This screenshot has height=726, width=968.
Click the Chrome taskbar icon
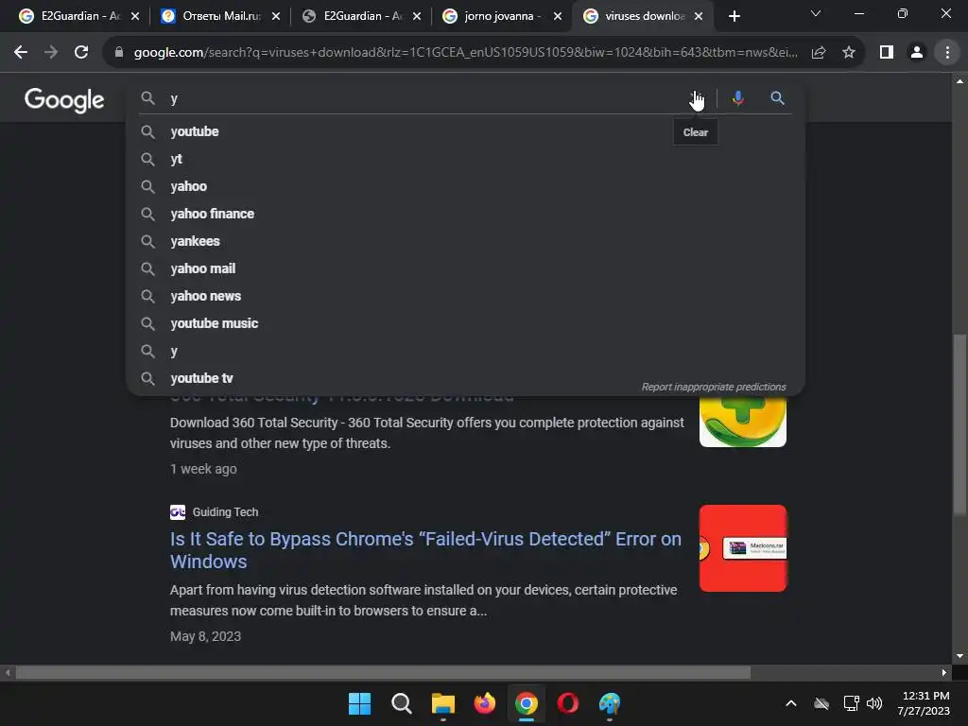click(526, 703)
